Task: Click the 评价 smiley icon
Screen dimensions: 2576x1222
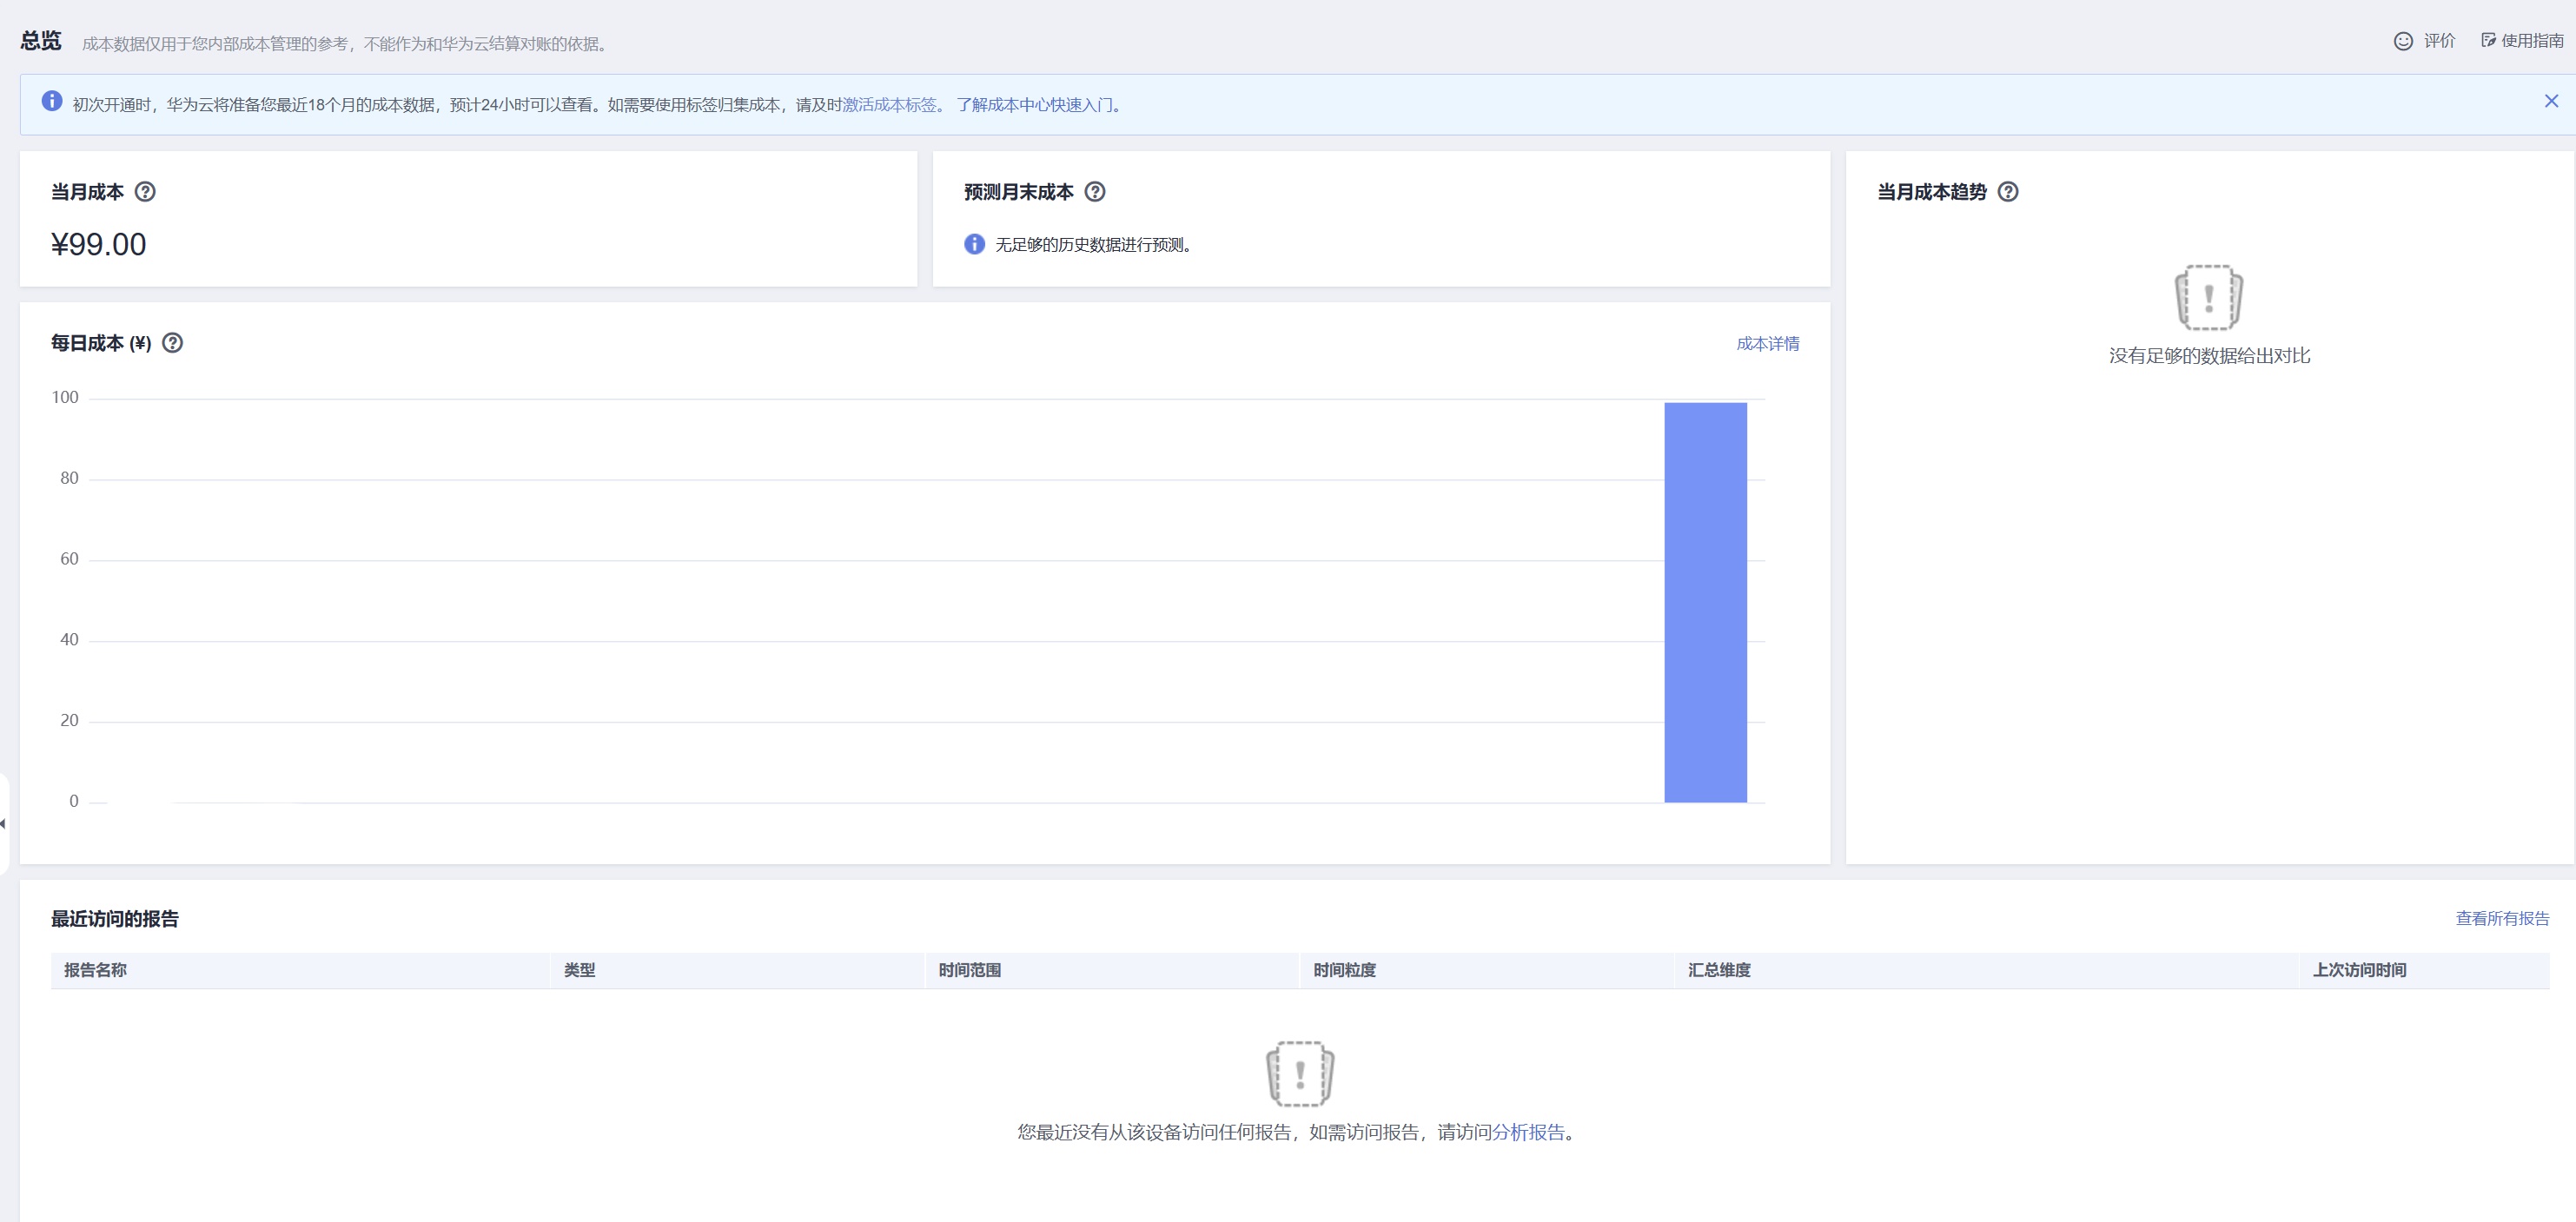Action: (2403, 41)
